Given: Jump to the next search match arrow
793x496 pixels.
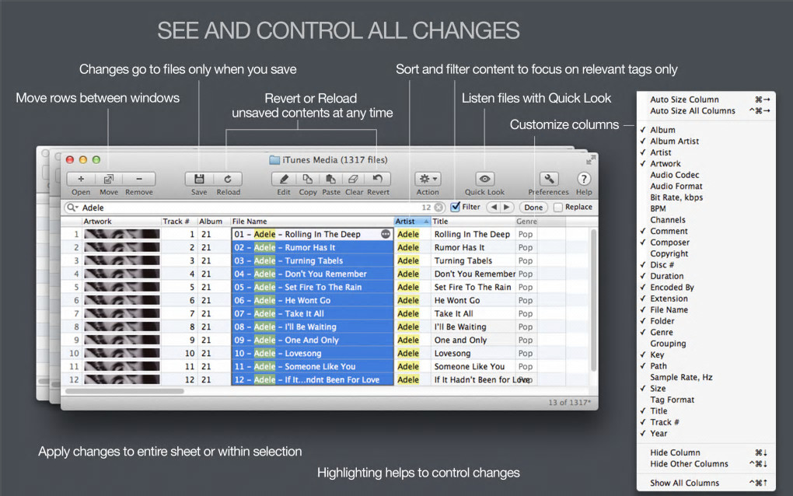Looking at the screenshot, I should coord(506,207).
